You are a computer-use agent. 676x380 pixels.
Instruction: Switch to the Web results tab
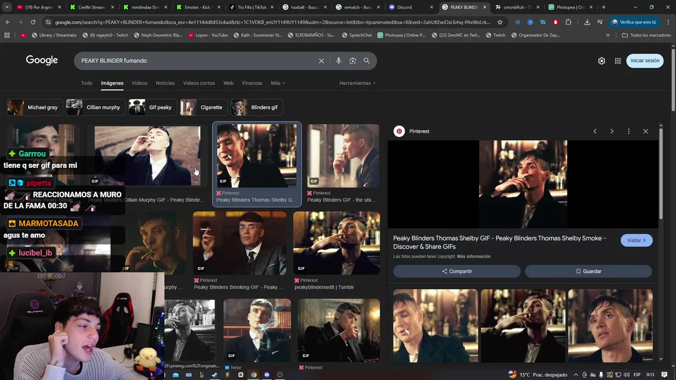click(228, 83)
